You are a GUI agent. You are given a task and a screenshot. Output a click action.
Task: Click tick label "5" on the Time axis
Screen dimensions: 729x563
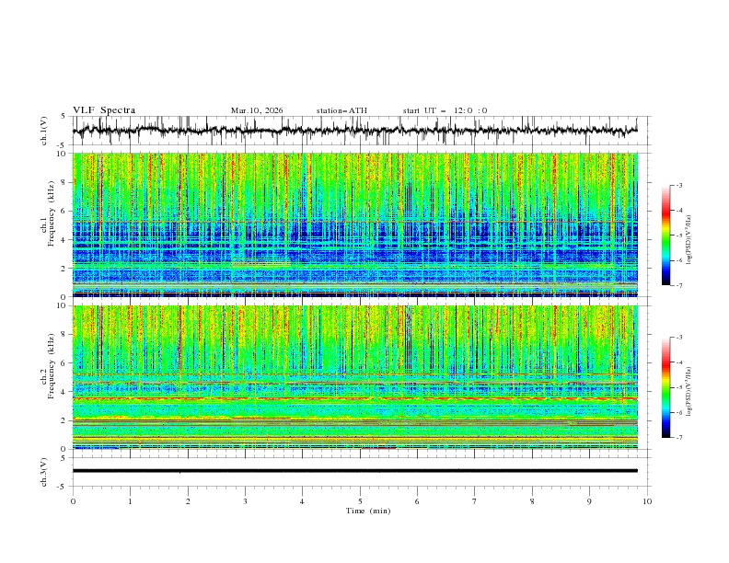point(360,501)
